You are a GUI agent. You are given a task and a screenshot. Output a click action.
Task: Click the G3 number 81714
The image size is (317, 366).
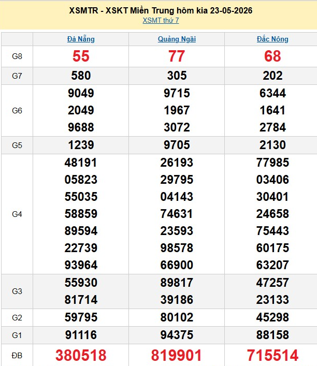tap(81, 300)
